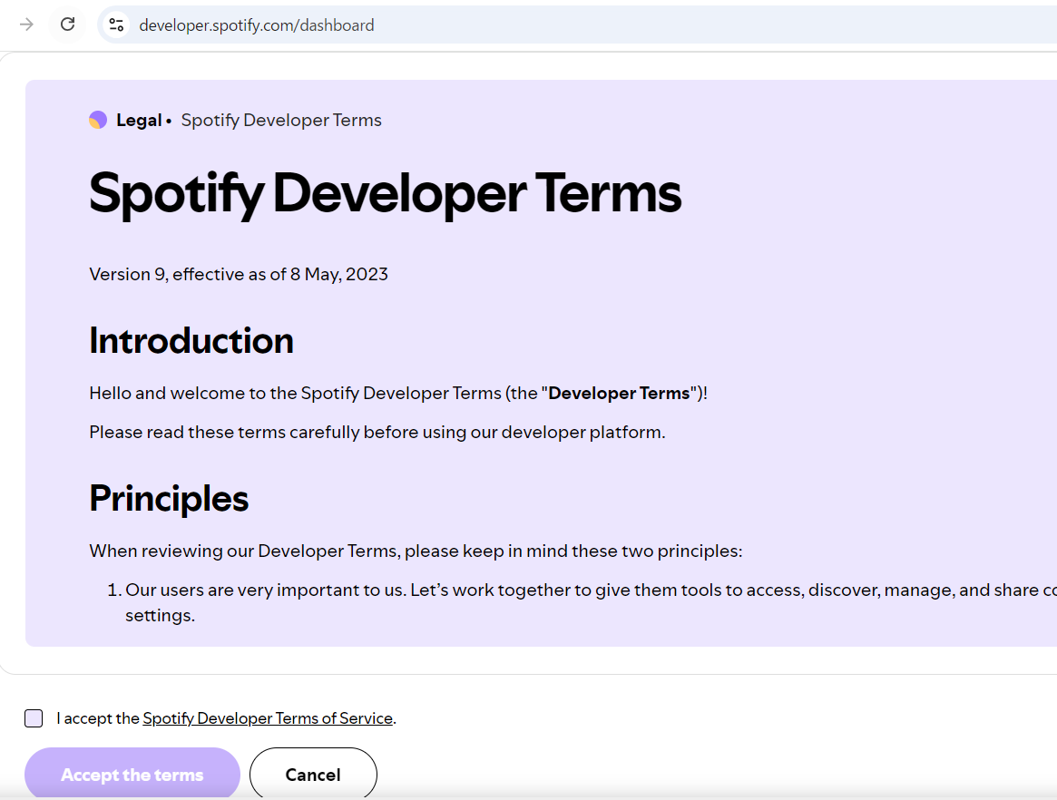
Task: Click the 'When reviewing our Developer Terms' sentence
Action: (416, 551)
